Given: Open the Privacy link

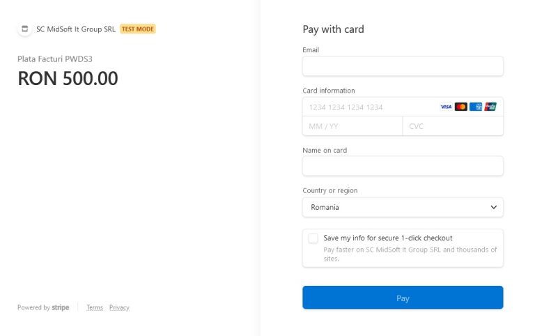Looking at the screenshot, I should [119, 307].
